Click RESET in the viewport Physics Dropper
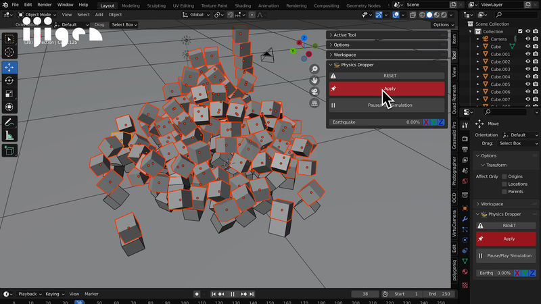Viewport: 541px width, 304px height. coord(387,76)
